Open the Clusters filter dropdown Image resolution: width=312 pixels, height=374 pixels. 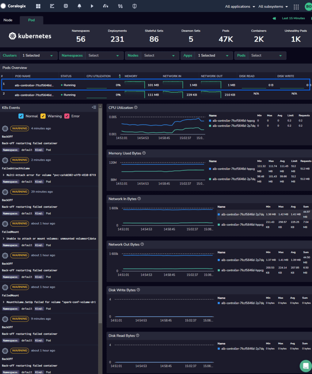(38, 56)
